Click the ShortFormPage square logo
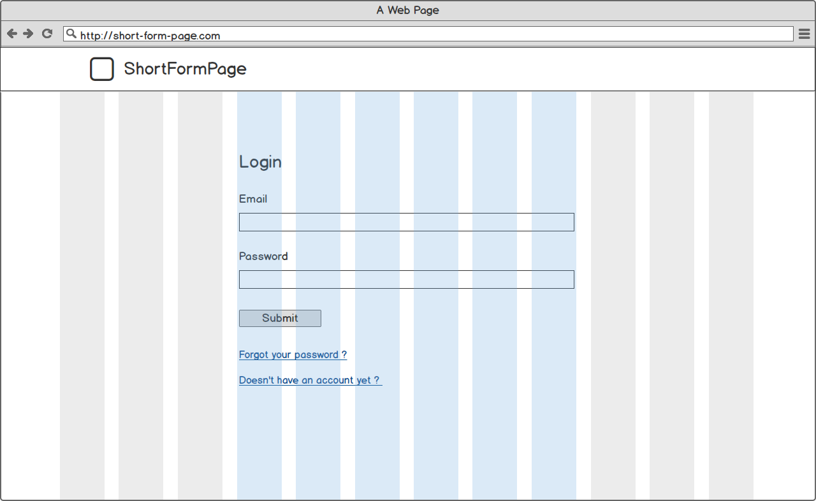 pyautogui.click(x=102, y=69)
